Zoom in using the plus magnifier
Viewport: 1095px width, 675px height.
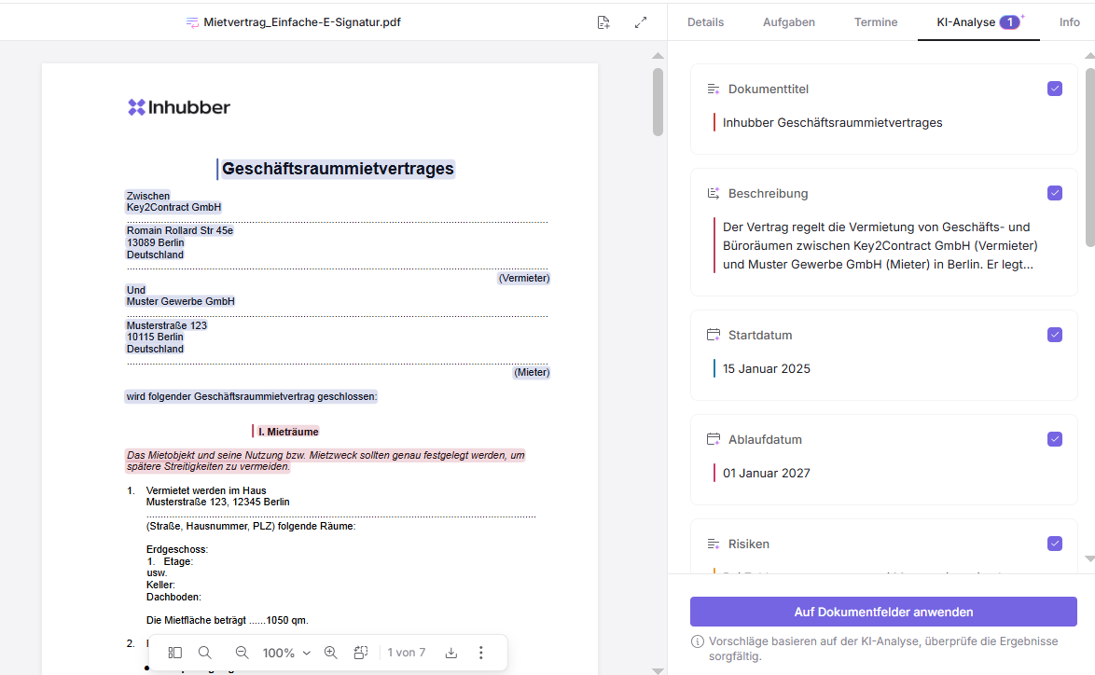330,653
